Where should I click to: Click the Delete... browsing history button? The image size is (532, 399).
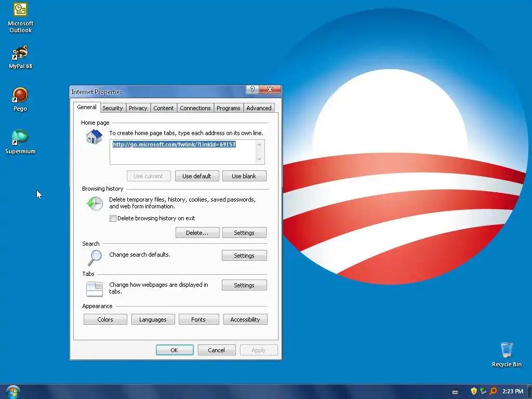click(x=197, y=233)
